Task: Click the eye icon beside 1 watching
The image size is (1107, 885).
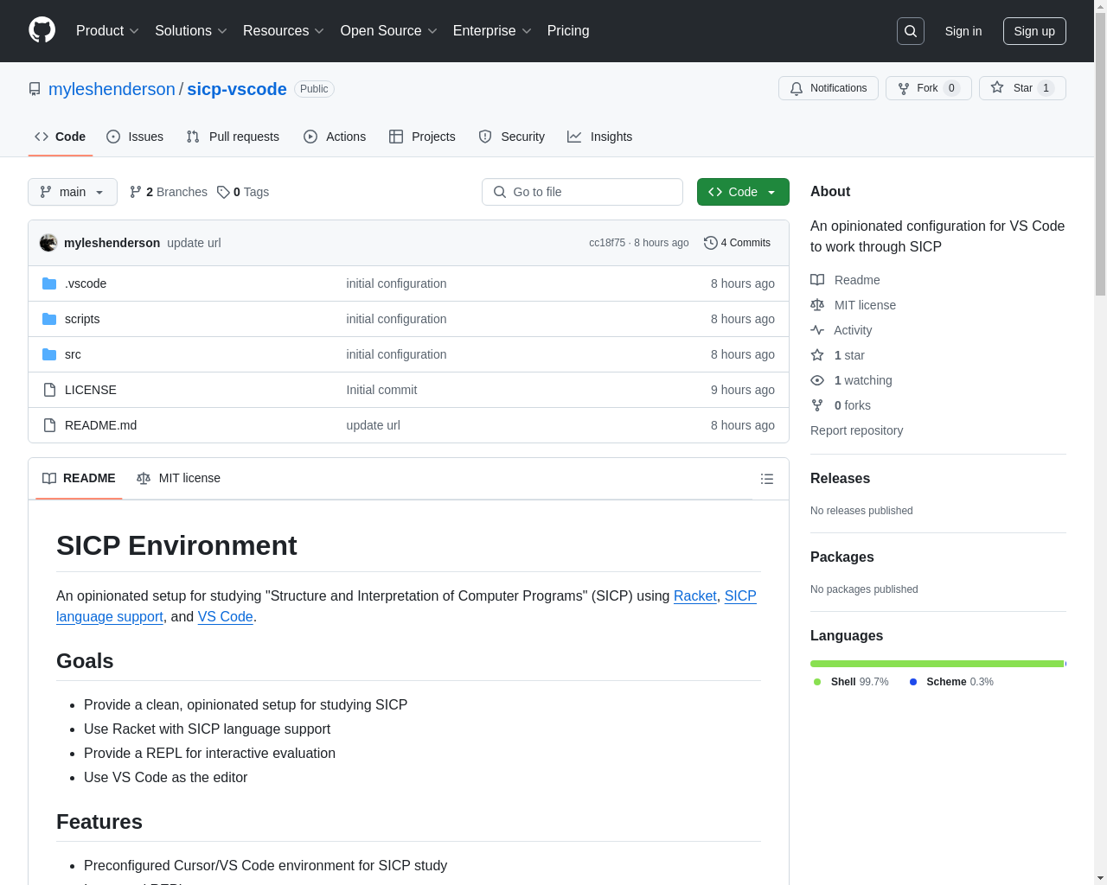Action: 817,380
